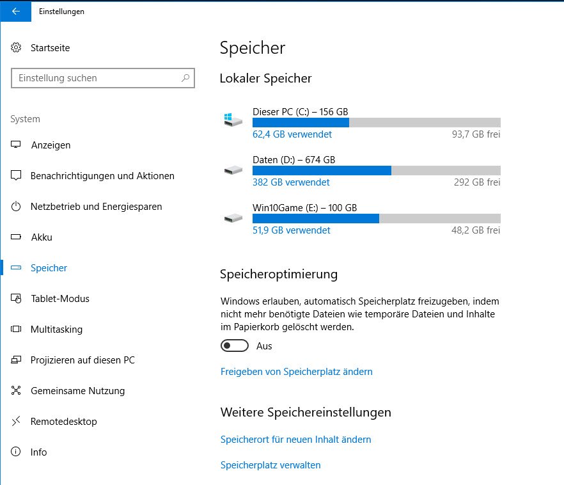The width and height of the screenshot is (564, 485).
Task: Open Freigeben von Speicherplatz ändern link
Action: click(x=296, y=372)
